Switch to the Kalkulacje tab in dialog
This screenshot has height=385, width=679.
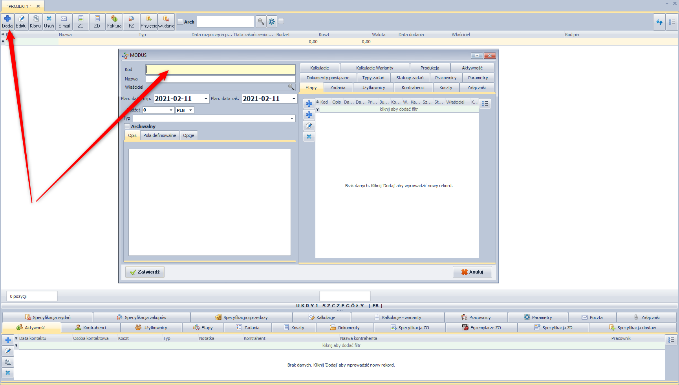pyautogui.click(x=320, y=68)
